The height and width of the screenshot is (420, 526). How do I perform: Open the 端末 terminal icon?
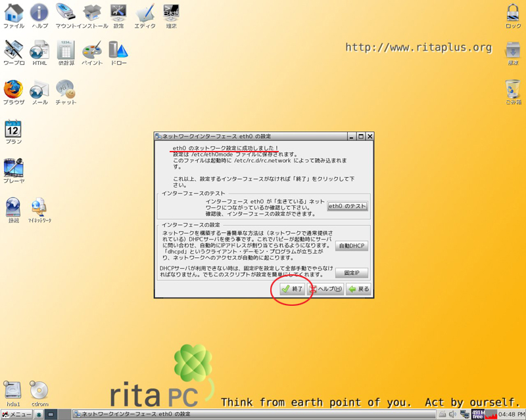[x=171, y=13]
